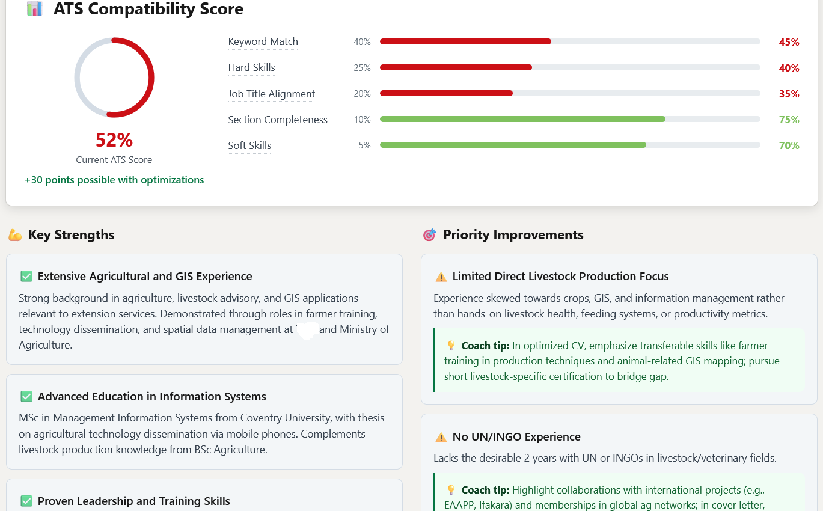Image resolution: width=823 pixels, height=511 pixels.
Task: Click the 52% donut score chart
Action: pyautogui.click(x=114, y=78)
